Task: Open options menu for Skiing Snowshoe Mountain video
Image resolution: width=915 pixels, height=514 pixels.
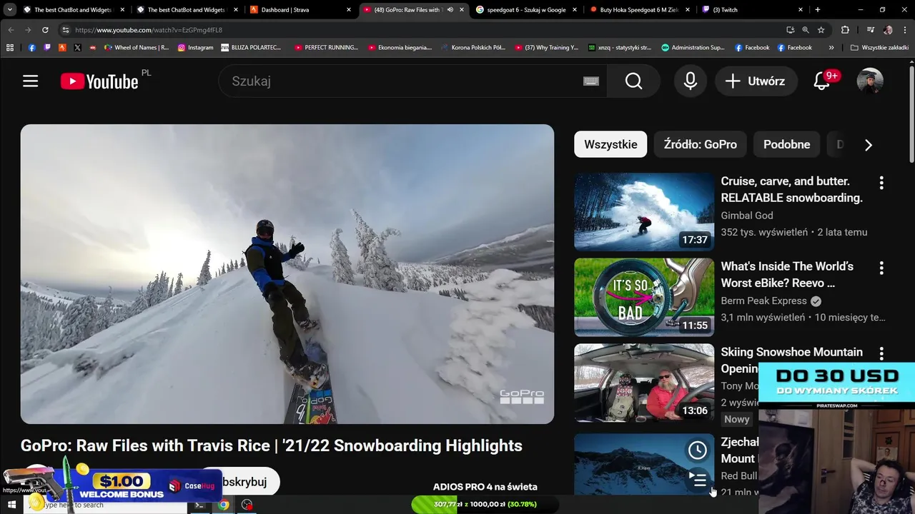Action: click(x=881, y=353)
